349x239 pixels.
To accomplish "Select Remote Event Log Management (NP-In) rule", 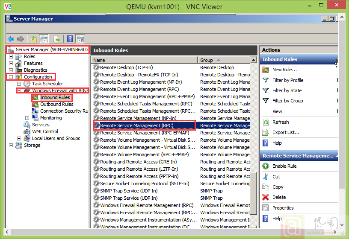I will [141, 82].
